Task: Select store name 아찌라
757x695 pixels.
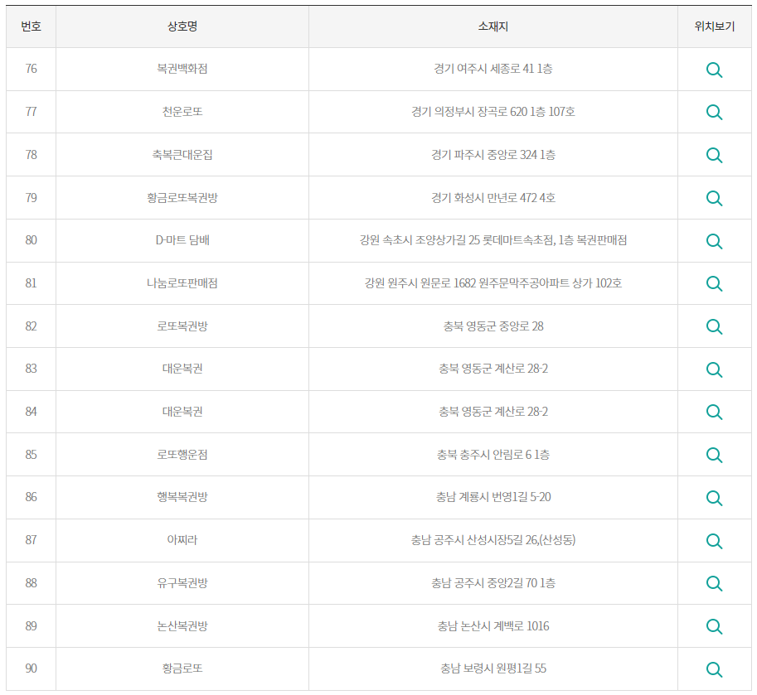Action: [182, 539]
